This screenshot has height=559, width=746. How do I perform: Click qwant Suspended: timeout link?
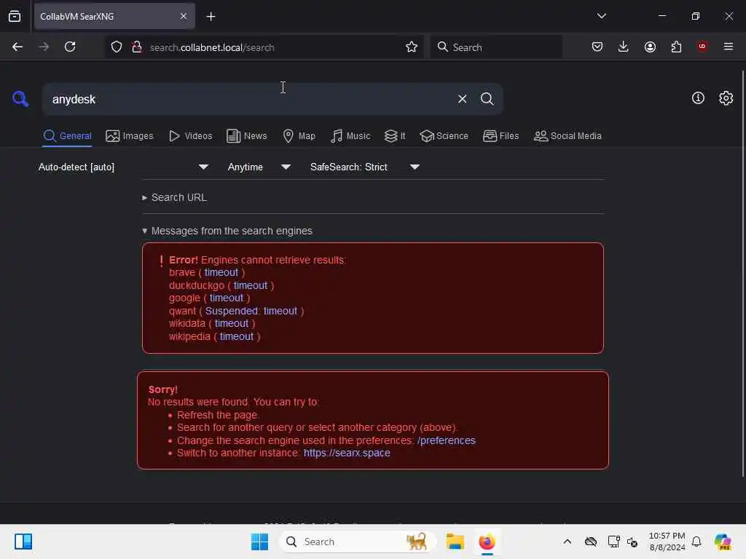(251, 311)
